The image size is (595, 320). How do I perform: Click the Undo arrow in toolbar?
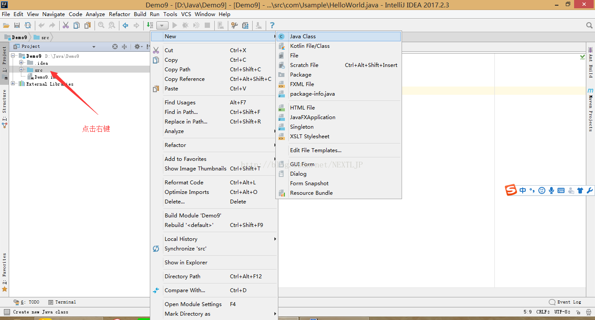42,25
